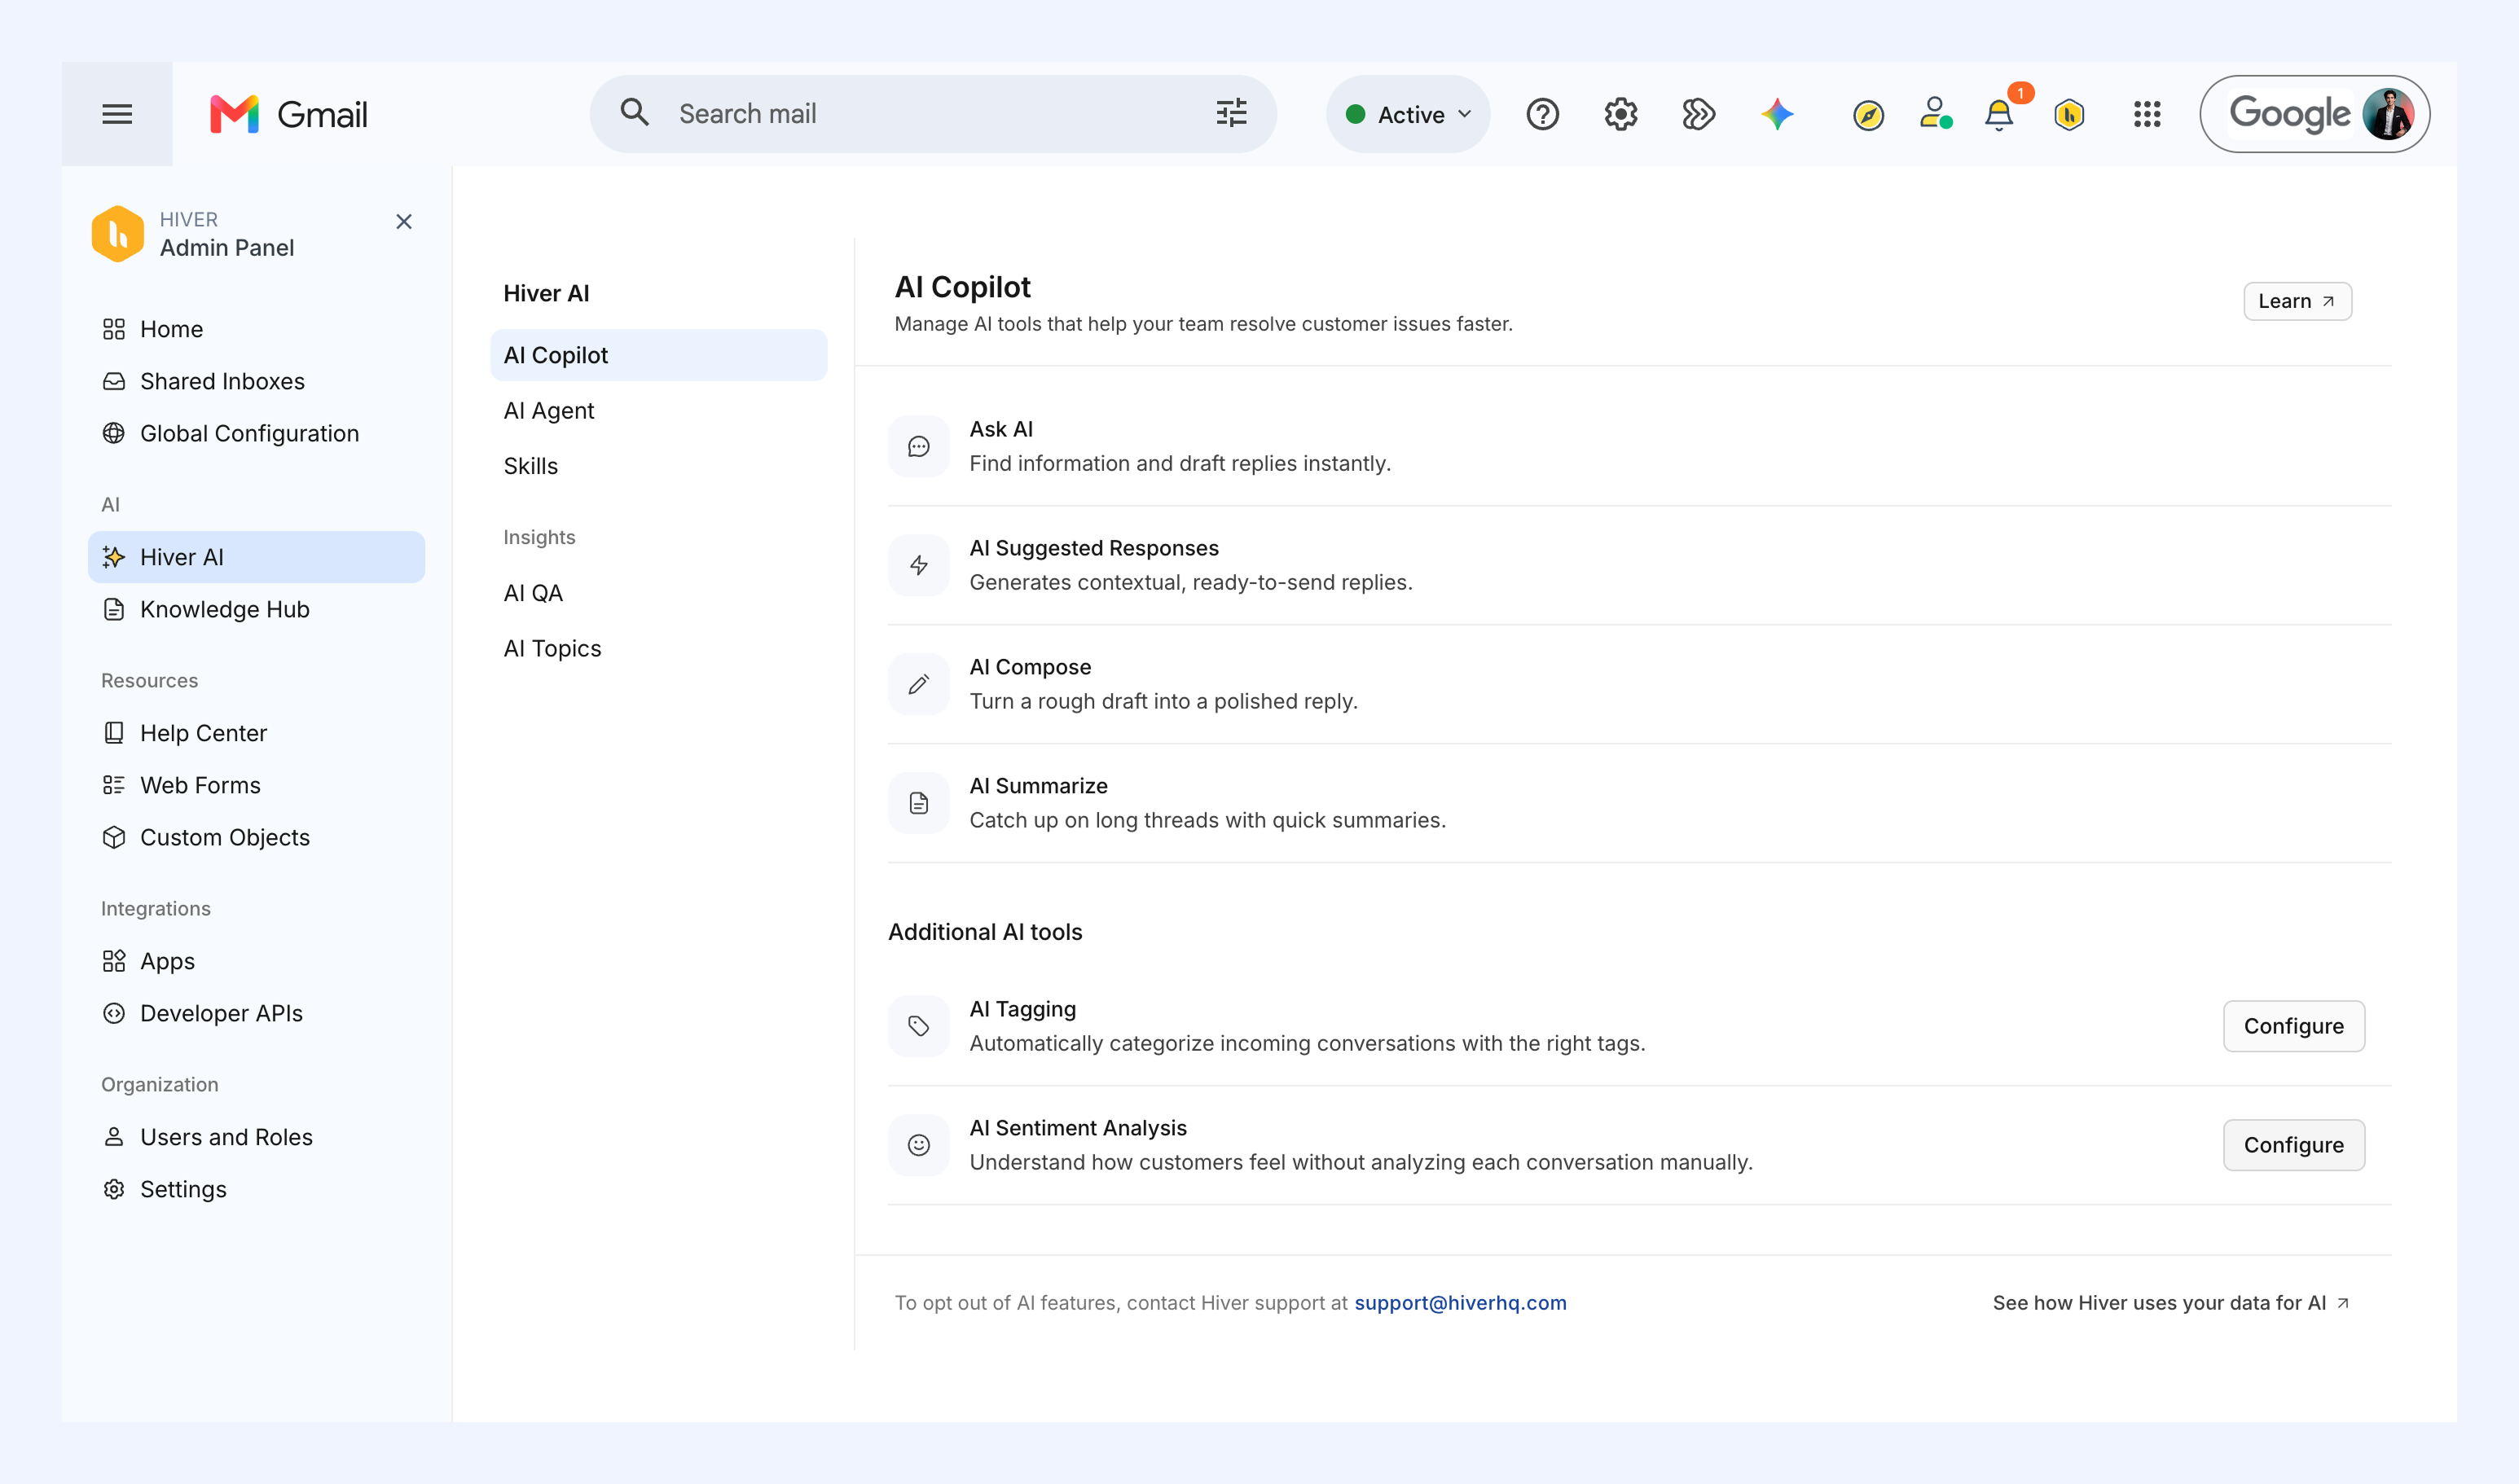Click the AI Compose pencil icon

918,684
